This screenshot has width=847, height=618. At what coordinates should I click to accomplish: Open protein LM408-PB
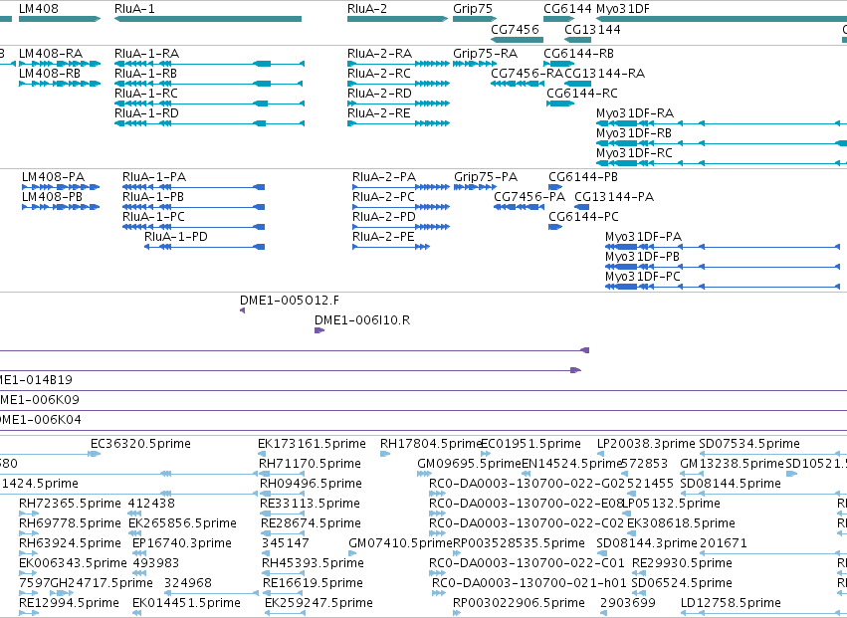[x=61, y=207]
